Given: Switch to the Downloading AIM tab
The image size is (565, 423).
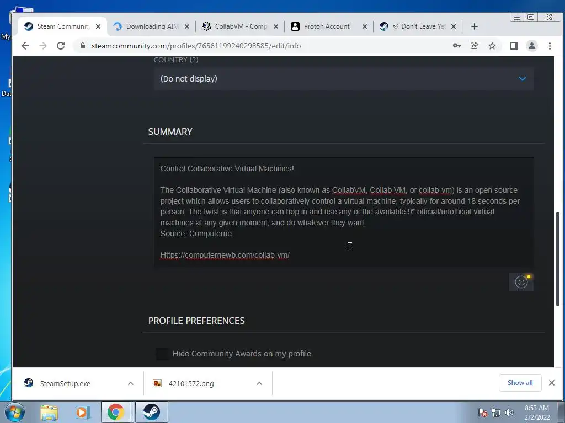Looking at the screenshot, I should pyautogui.click(x=151, y=26).
